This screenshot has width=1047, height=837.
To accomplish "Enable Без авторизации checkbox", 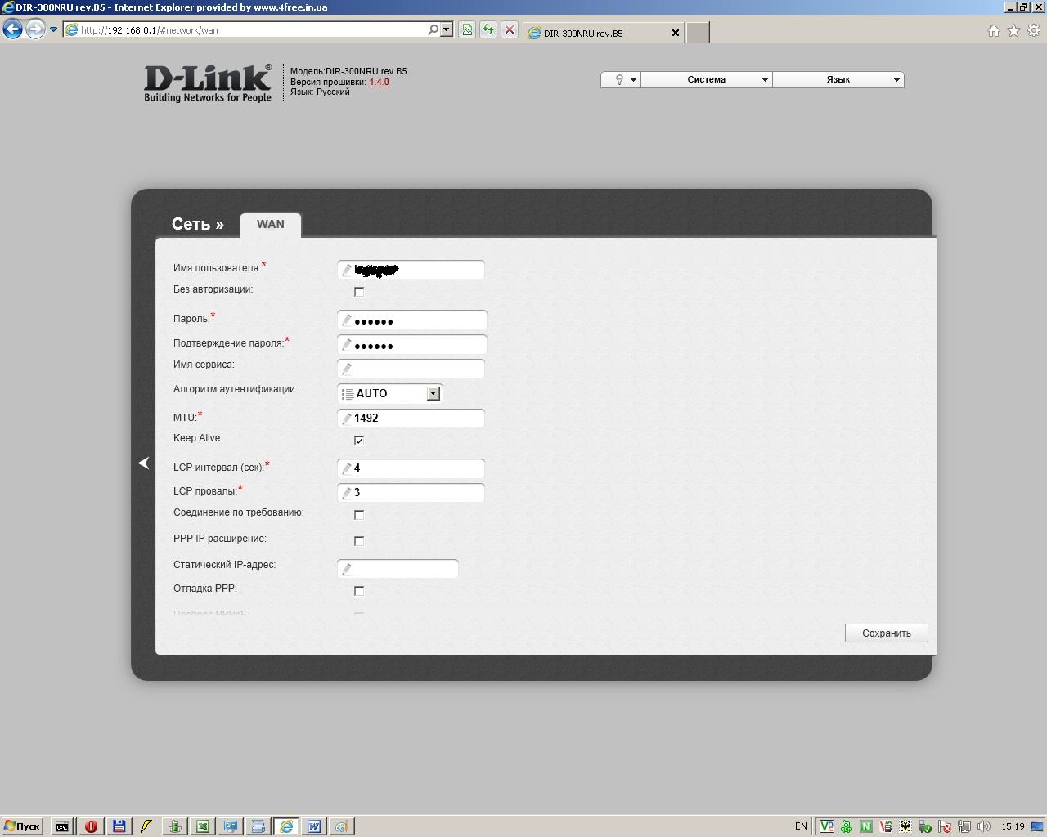I will pyautogui.click(x=359, y=292).
